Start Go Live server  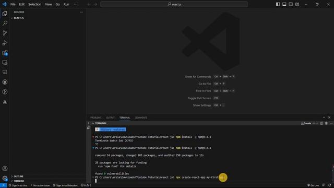[x=313, y=185]
